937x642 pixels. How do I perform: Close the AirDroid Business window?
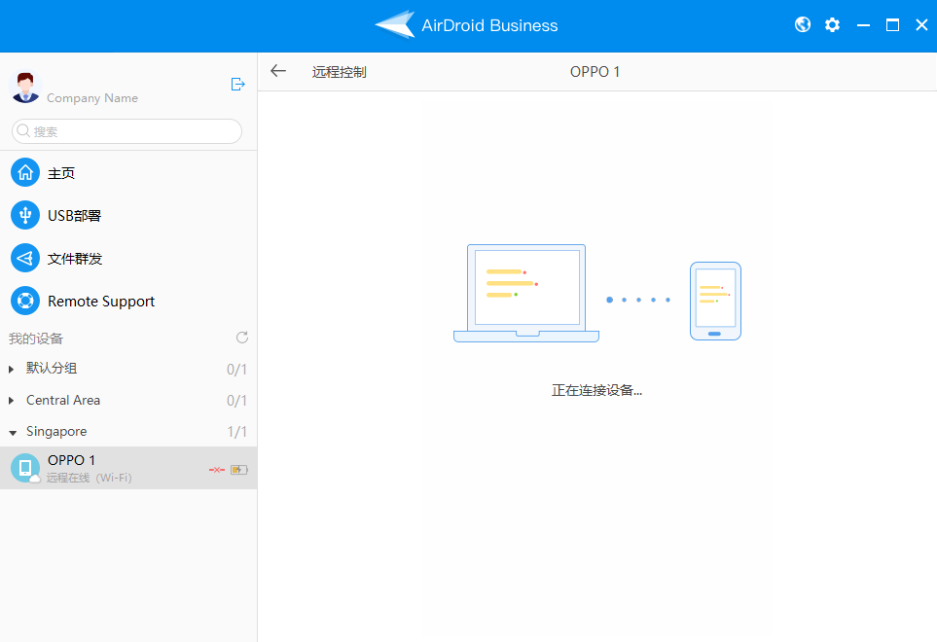pos(921,25)
